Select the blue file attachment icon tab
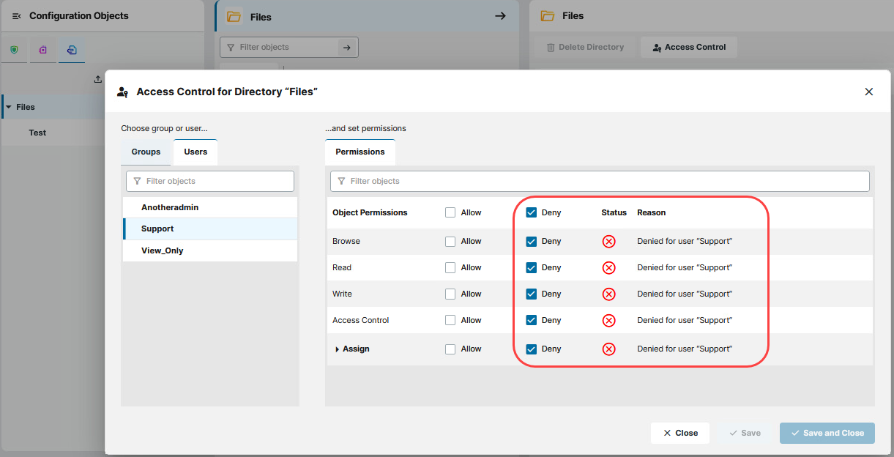Screen dimensions: 894x457 click(x=72, y=50)
